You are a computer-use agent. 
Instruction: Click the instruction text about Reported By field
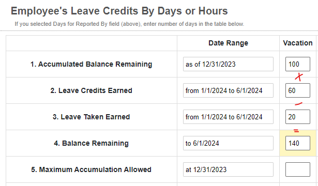click(129, 24)
